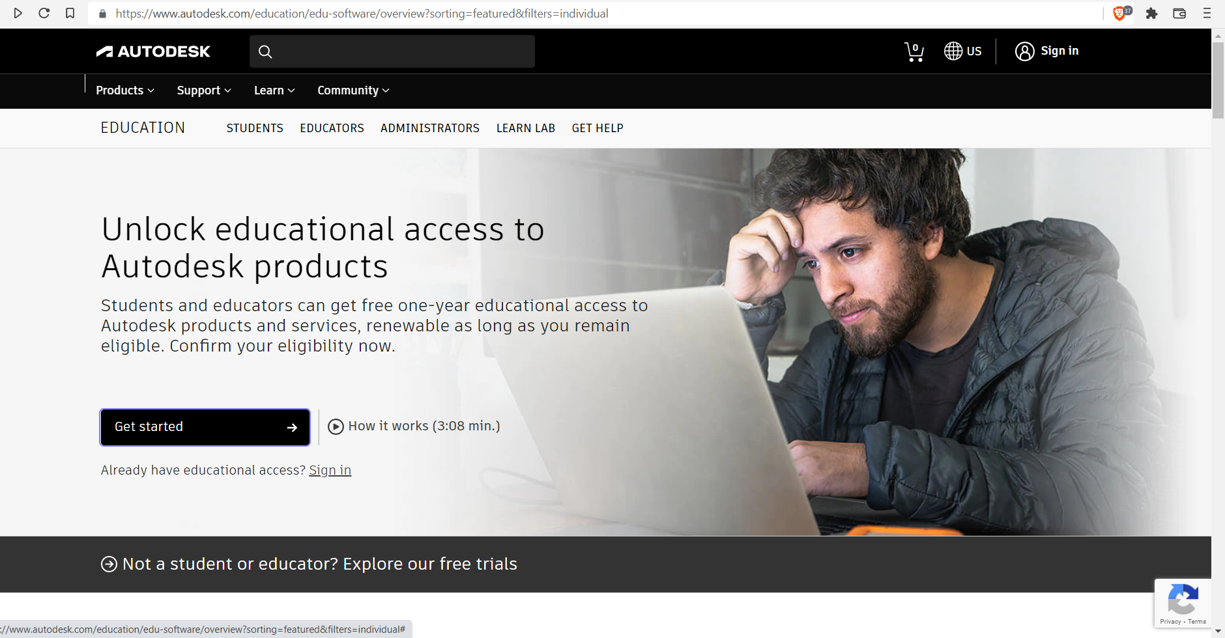This screenshot has height=638, width=1225.
Task: Bookmark this page with the bookmark icon
Action: [x=70, y=13]
